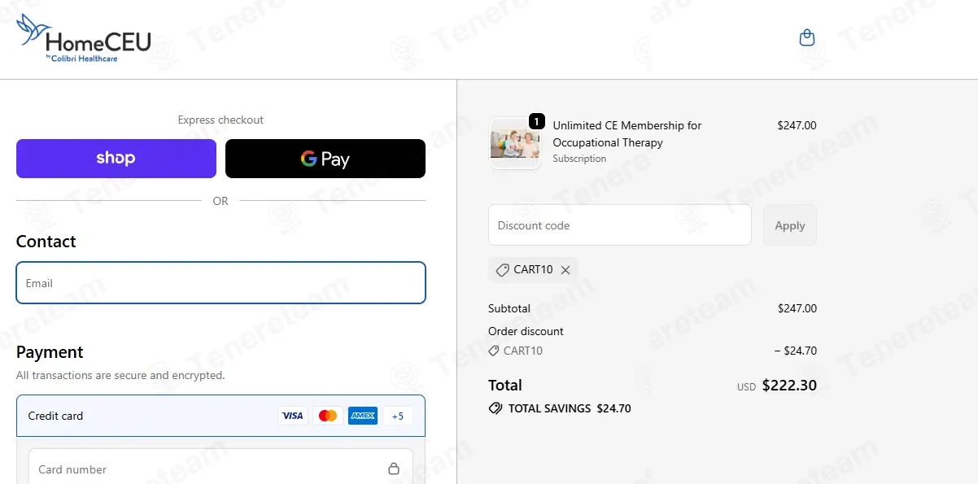Screen dimensions: 978x484
Task: Remove the CART10 discount code
Action: (565, 270)
